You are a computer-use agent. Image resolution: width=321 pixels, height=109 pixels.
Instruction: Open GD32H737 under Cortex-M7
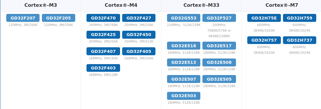300,40
